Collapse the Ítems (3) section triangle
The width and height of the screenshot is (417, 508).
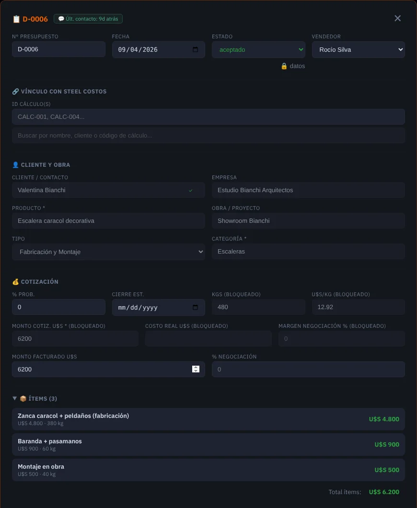(14, 398)
